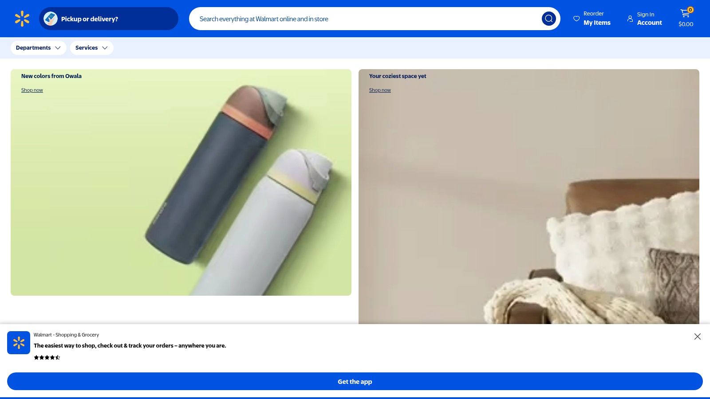710x399 pixels.
Task: Click the pickup or delivery phone icon
Action: [51, 19]
